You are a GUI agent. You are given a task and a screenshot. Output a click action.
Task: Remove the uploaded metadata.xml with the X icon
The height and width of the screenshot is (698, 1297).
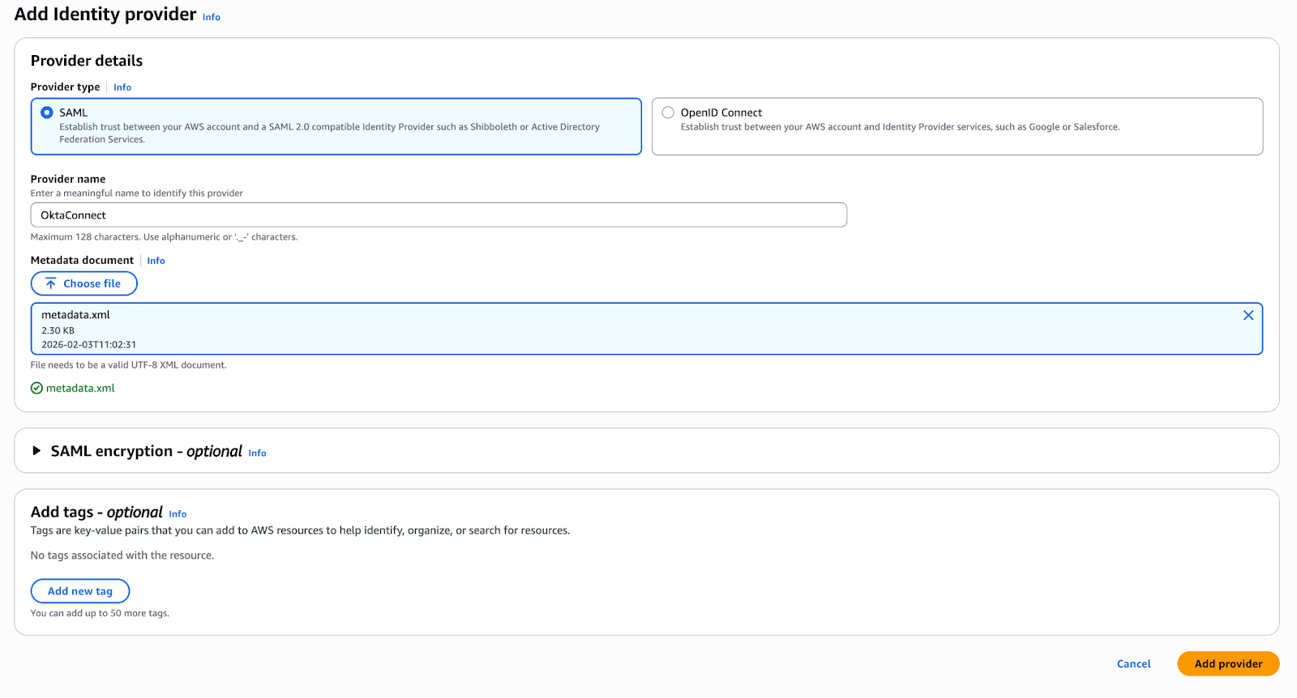[1248, 316]
